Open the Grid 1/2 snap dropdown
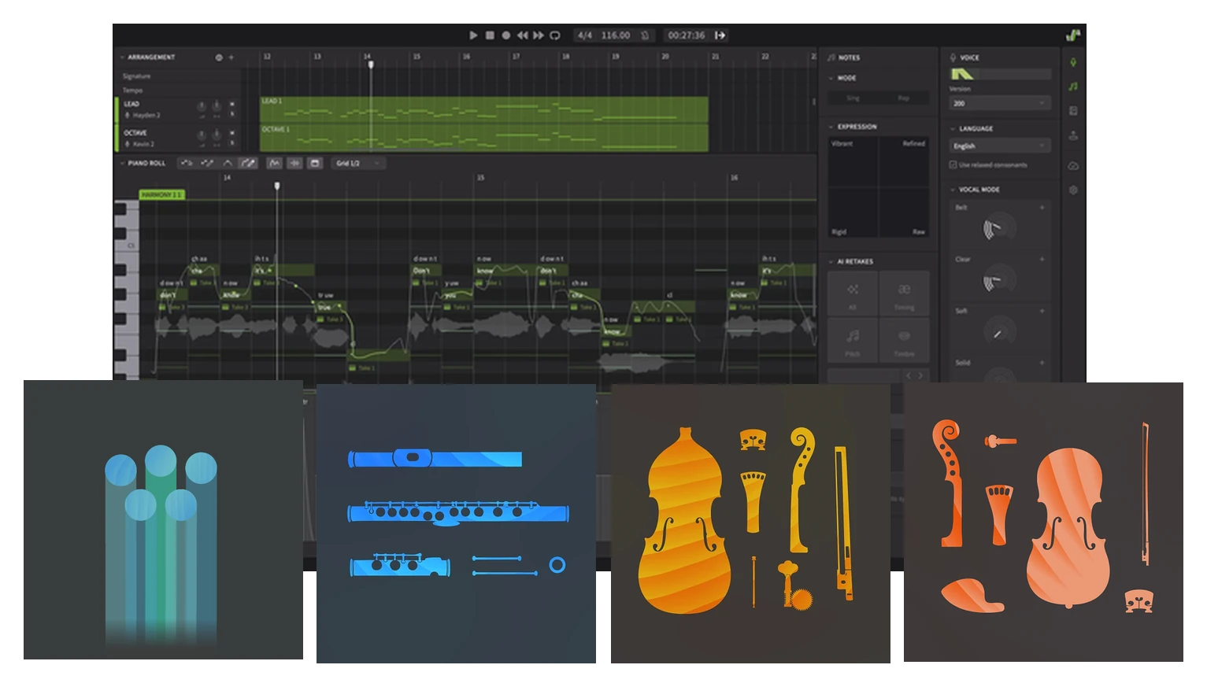This screenshot has width=1207, height=687. click(x=358, y=163)
